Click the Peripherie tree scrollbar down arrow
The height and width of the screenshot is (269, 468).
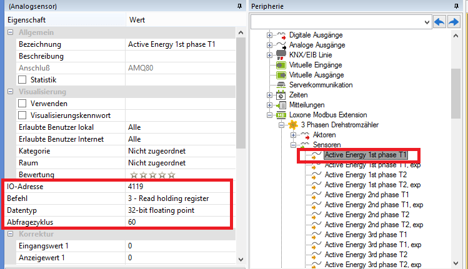(456, 263)
